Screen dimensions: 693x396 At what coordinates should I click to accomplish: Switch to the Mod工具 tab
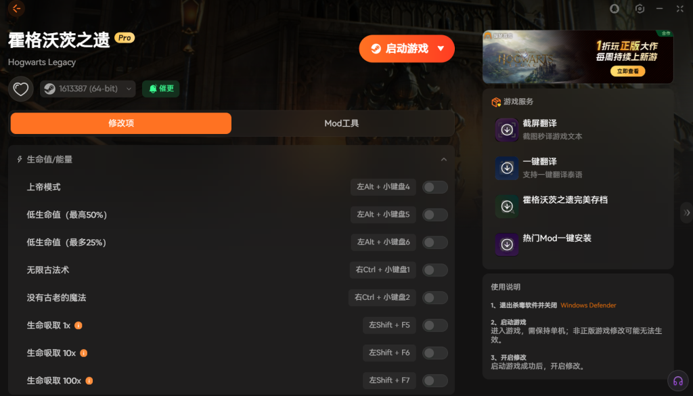coord(342,123)
